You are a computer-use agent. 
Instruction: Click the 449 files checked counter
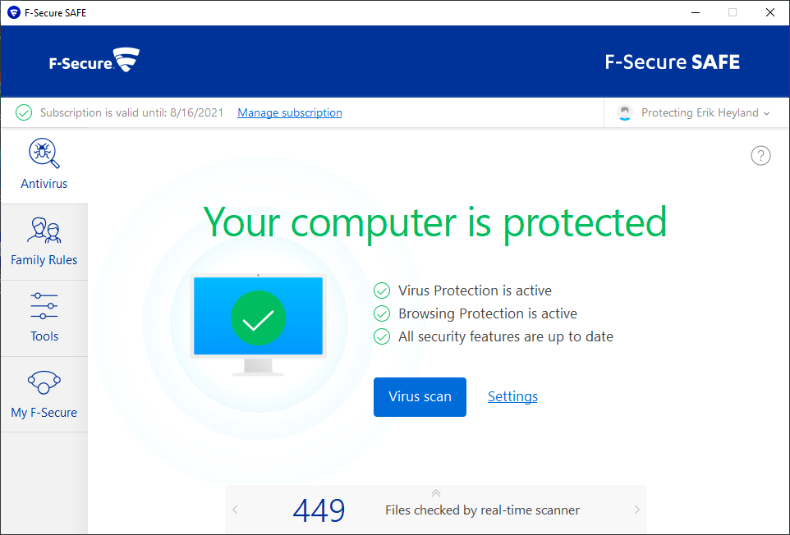(319, 510)
